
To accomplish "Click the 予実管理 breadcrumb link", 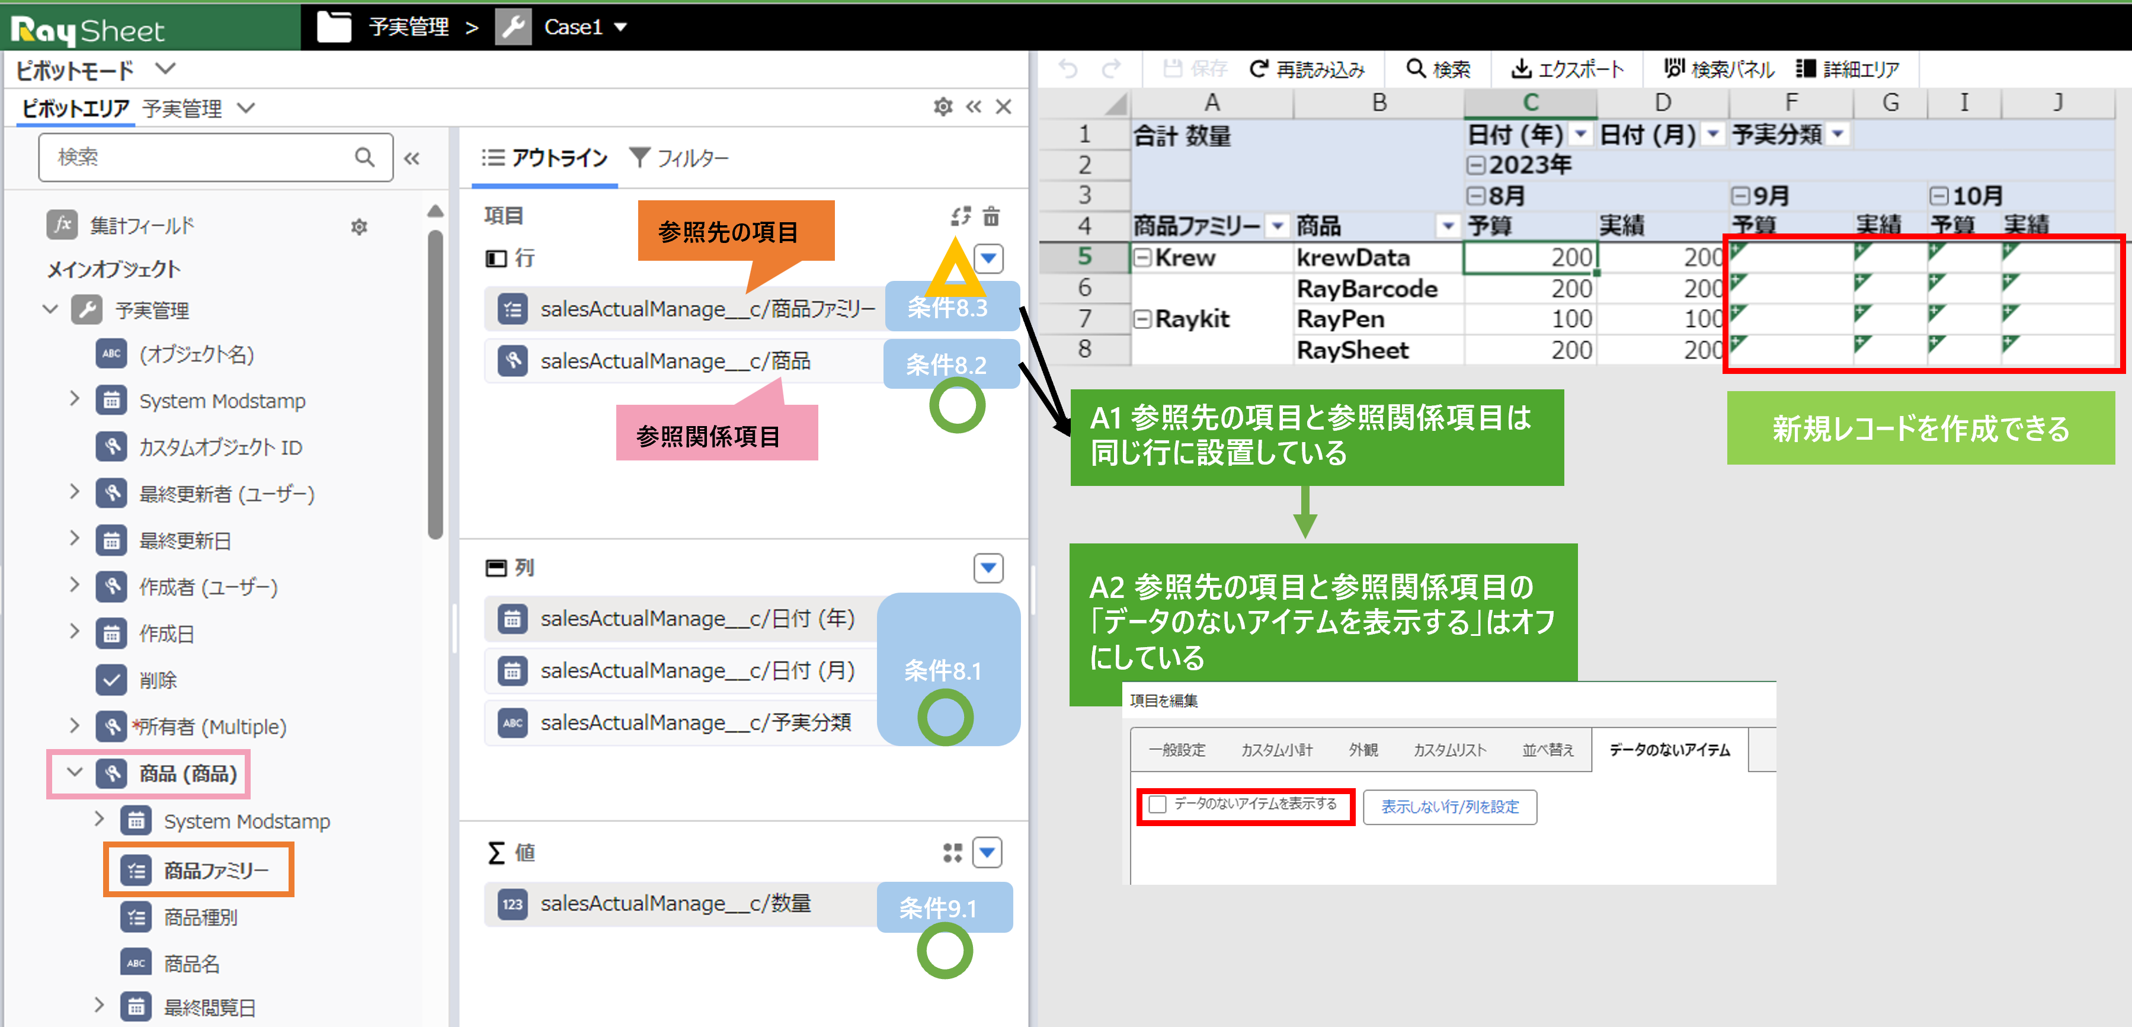I will (x=409, y=27).
